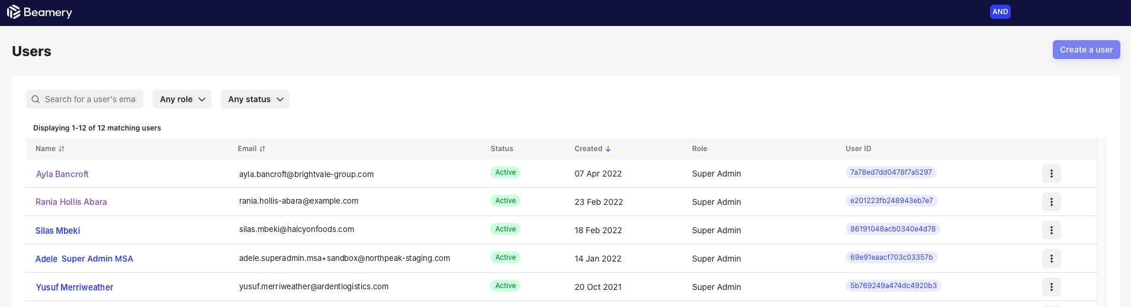Screen dimensions: 1131x307
Task: Click created date 23 Feb 2022
Action: (x=599, y=202)
